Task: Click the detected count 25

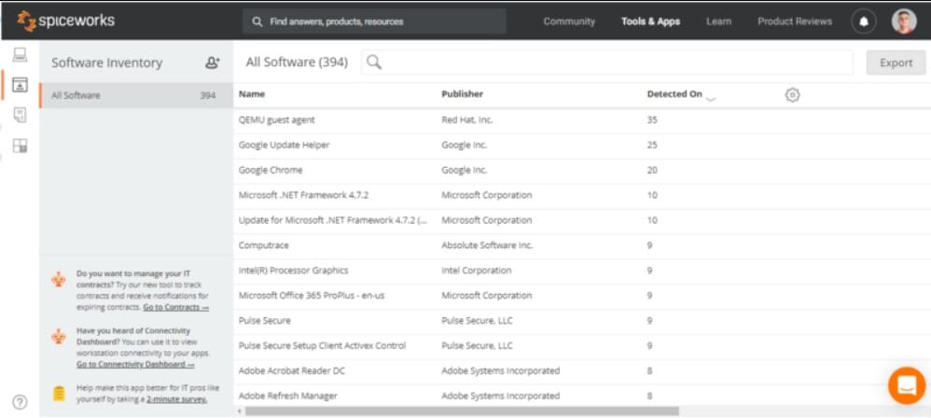Action: [652, 145]
